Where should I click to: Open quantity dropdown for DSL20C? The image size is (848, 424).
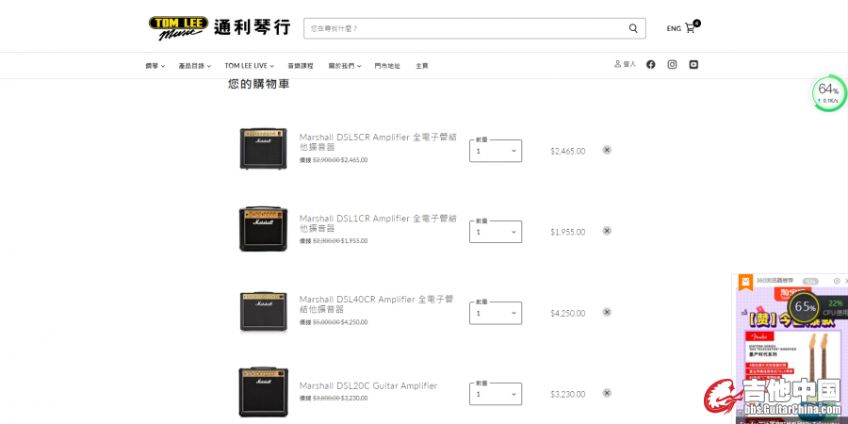(x=496, y=394)
